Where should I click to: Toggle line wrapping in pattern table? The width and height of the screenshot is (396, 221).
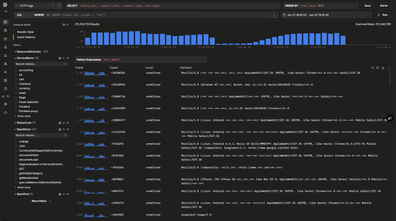point(378,68)
